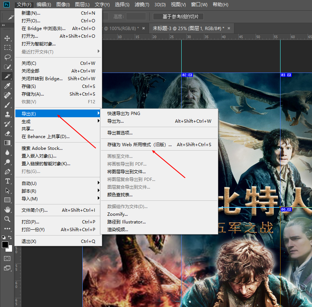This screenshot has height=307, width=312.
Task: Select the Clone Stamp tool
Action: [x=7, y=114]
